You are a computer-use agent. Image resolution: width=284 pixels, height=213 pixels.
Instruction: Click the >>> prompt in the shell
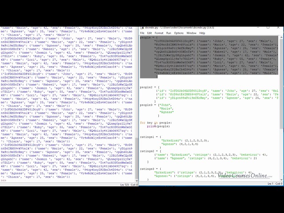click(x=4, y=181)
